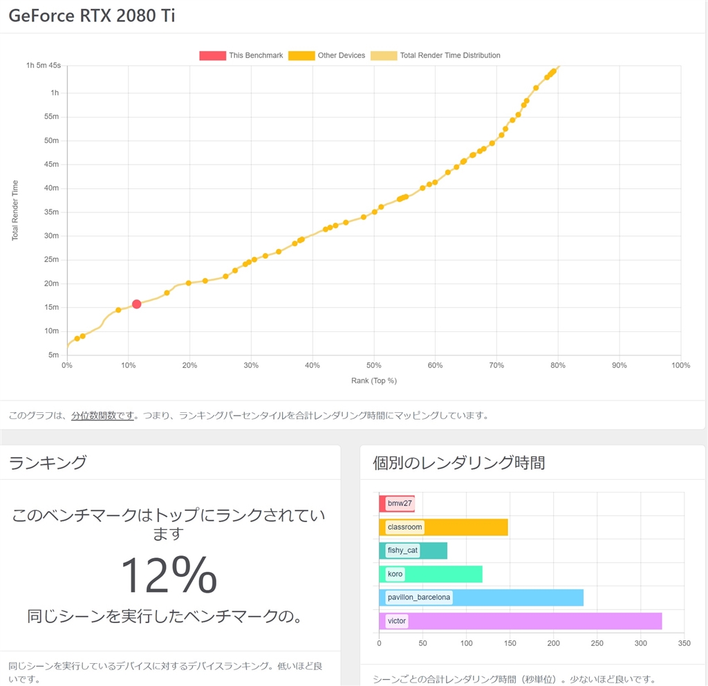Click the 同じシーンを実行したベンチマークの text
708x686 pixels.
(165, 616)
